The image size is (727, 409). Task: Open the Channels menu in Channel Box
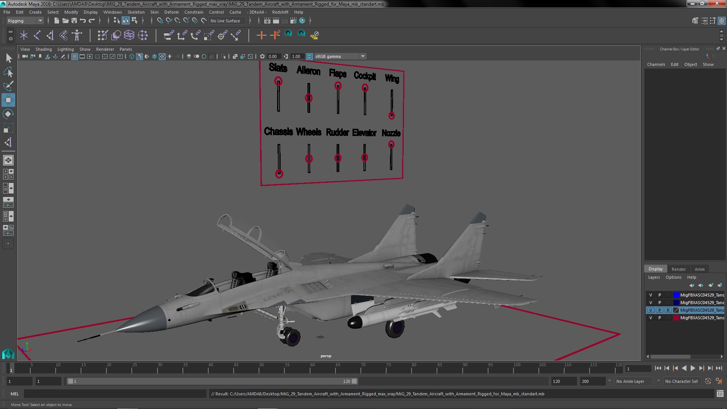[x=656, y=64]
